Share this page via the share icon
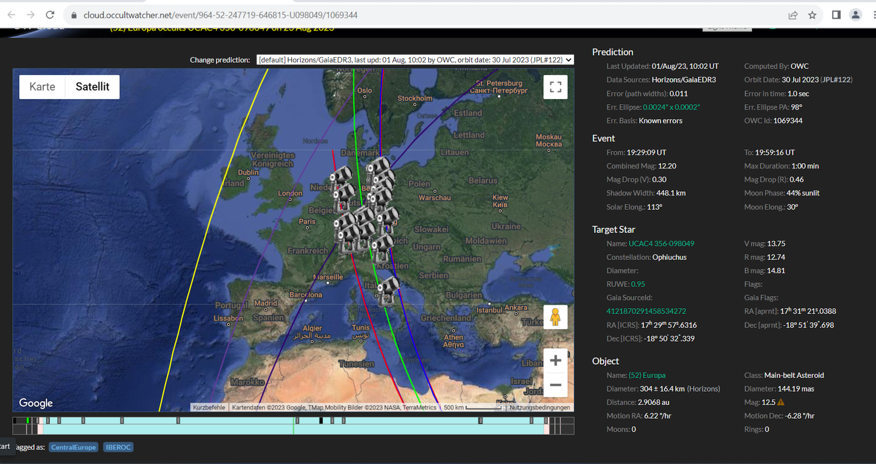The width and height of the screenshot is (876, 464). tap(793, 15)
